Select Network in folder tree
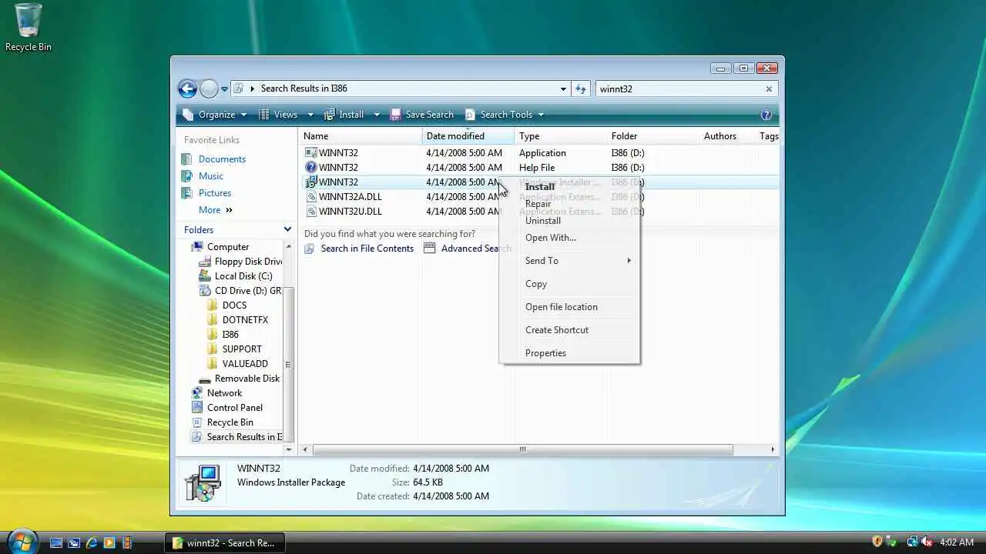The width and height of the screenshot is (986, 554). (224, 393)
